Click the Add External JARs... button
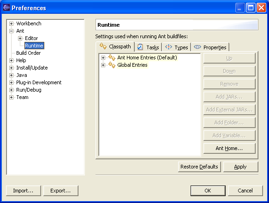The height and width of the screenshot is (203, 269). [x=229, y=110]
